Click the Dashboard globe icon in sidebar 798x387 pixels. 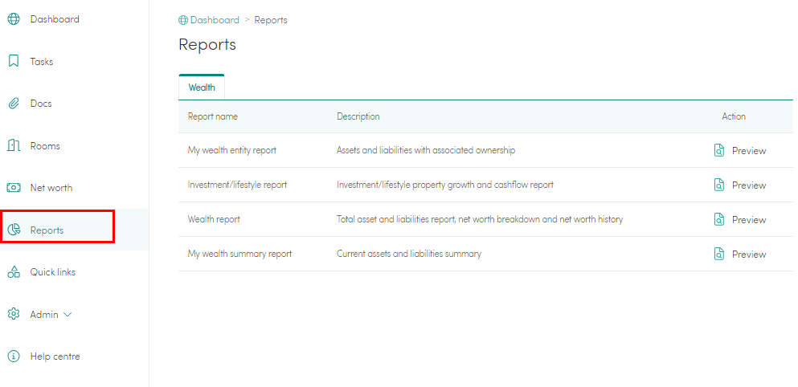tap(14, 19)
